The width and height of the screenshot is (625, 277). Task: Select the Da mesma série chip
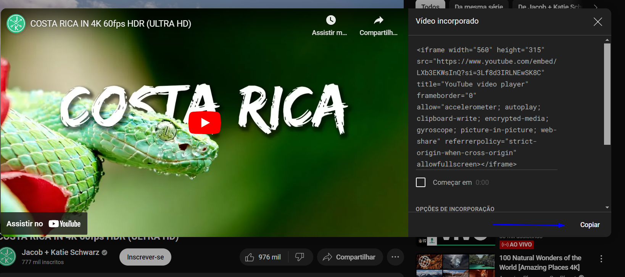pyautogui.click(x=479, y=6)
